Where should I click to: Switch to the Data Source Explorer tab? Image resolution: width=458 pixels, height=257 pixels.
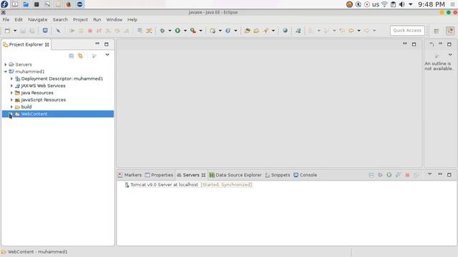point(235,175)
